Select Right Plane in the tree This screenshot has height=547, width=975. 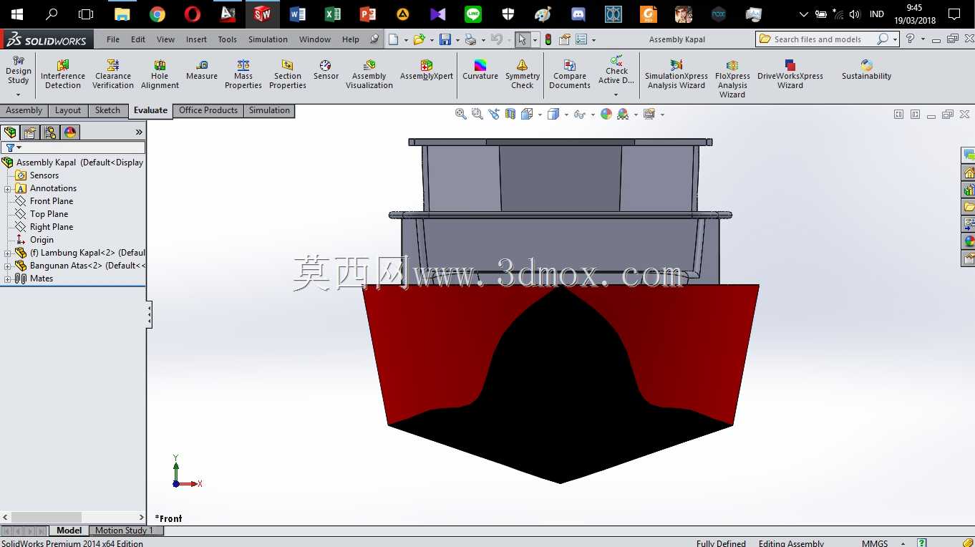pos(52,227)
